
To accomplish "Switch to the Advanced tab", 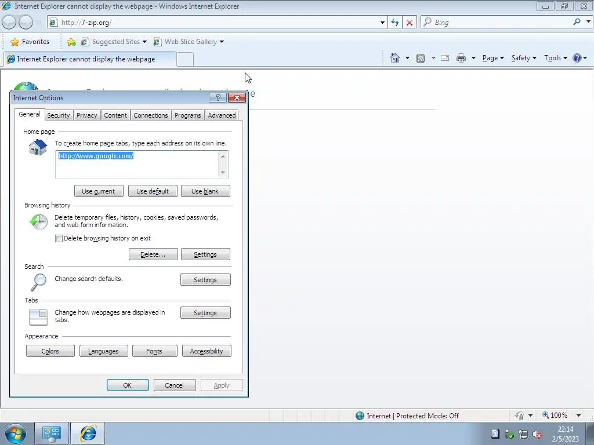I will click(x=222, y=115).
